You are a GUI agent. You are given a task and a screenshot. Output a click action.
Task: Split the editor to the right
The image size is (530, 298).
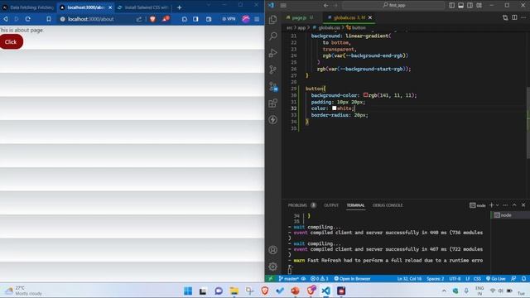pyautogui.click(x=514, y=17)
